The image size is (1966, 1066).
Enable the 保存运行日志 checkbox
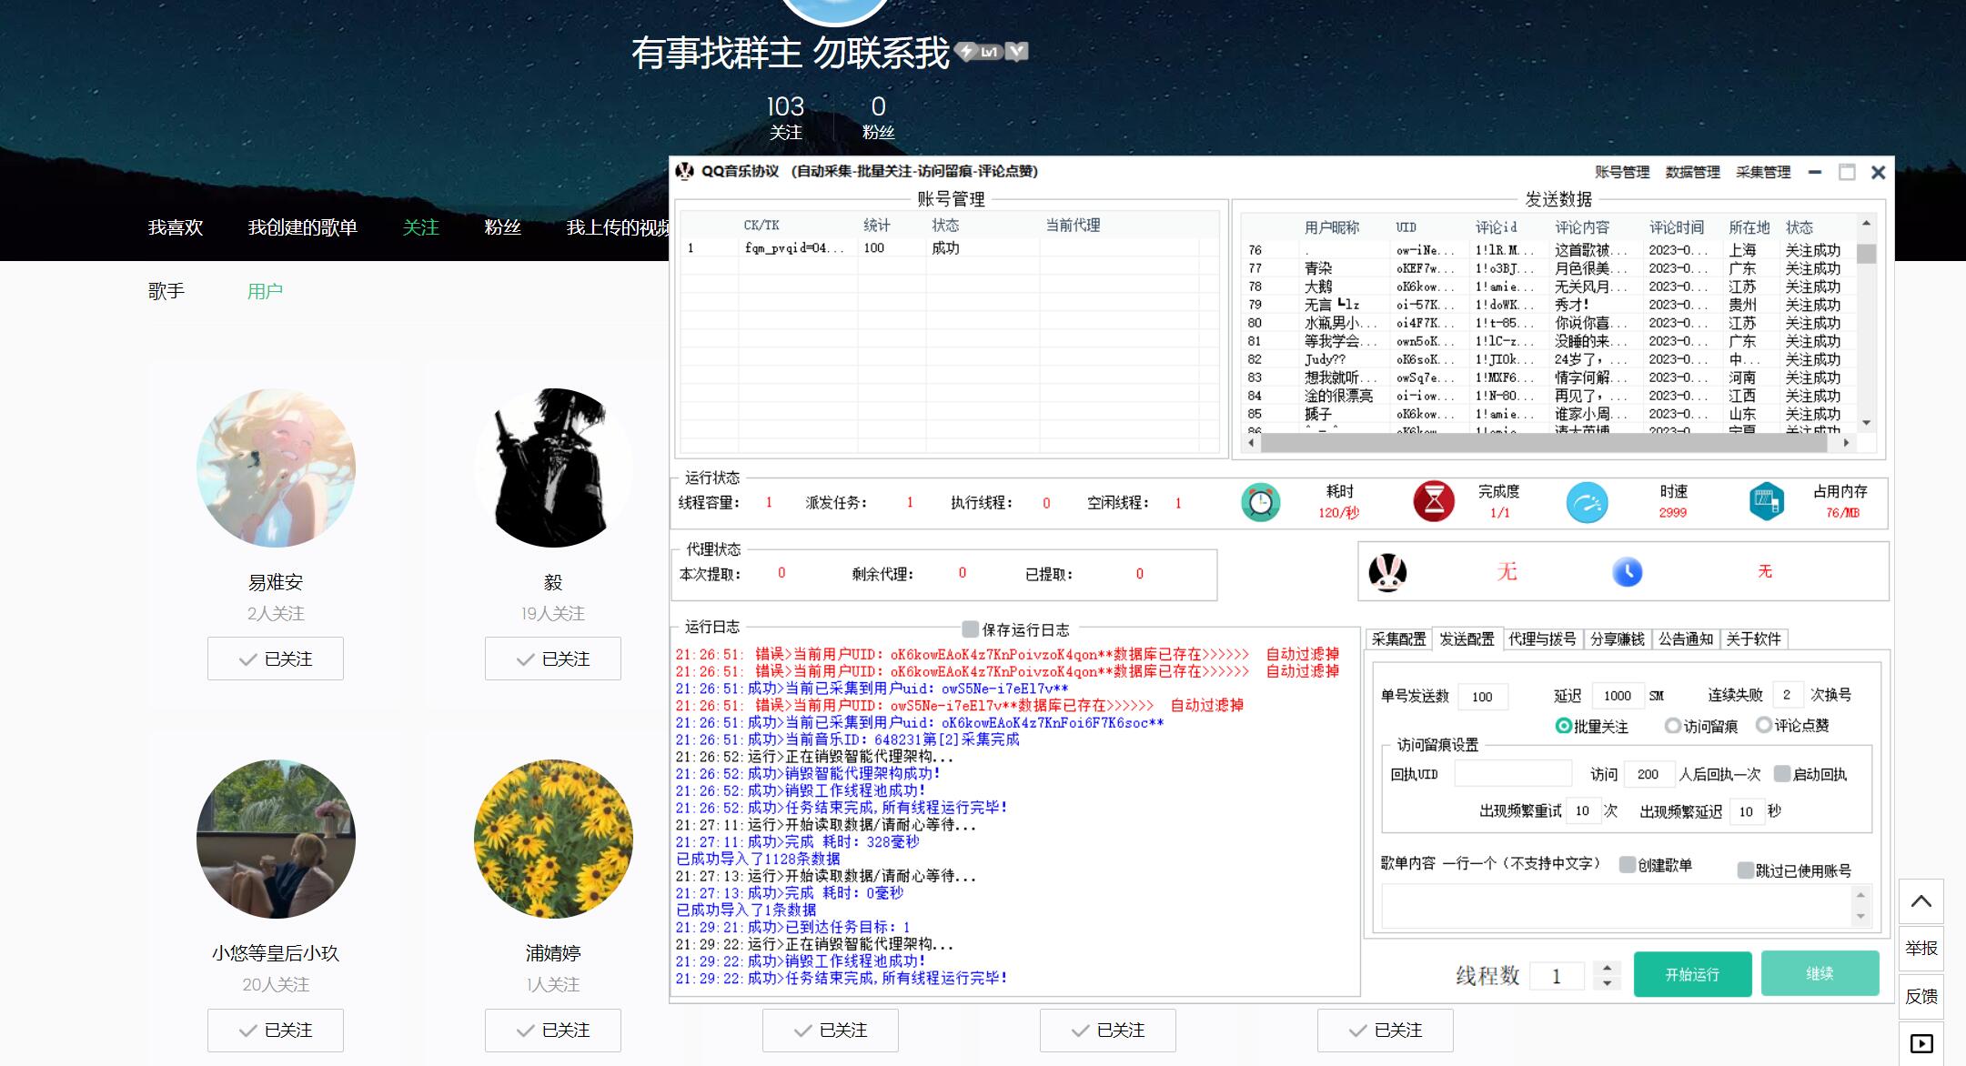(970, 629)
